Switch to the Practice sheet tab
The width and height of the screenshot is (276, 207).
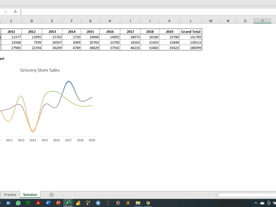[x=10, y=195]
